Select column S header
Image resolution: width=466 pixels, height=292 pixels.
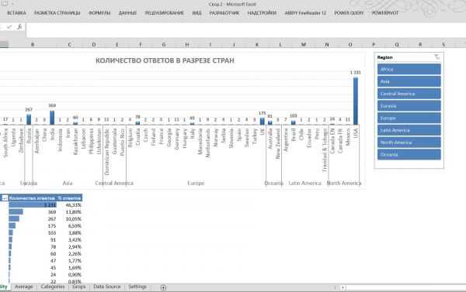click(x=443, y=44)
